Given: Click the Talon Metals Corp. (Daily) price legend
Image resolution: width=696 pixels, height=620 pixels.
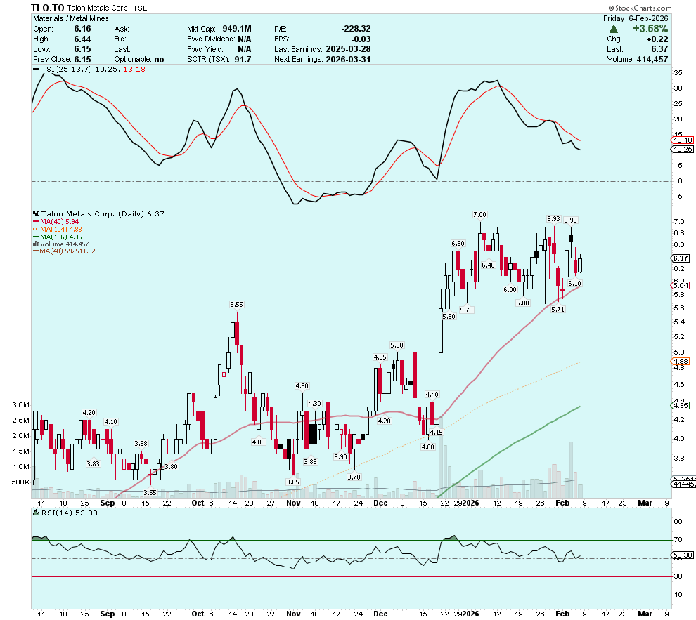Looking at the screenshot, I should pyautogui.click(x=98, y=213).
